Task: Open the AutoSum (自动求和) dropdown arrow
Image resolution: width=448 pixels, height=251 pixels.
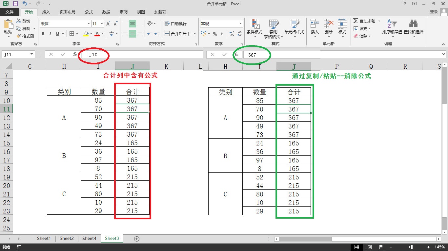Action: point(379,21)
